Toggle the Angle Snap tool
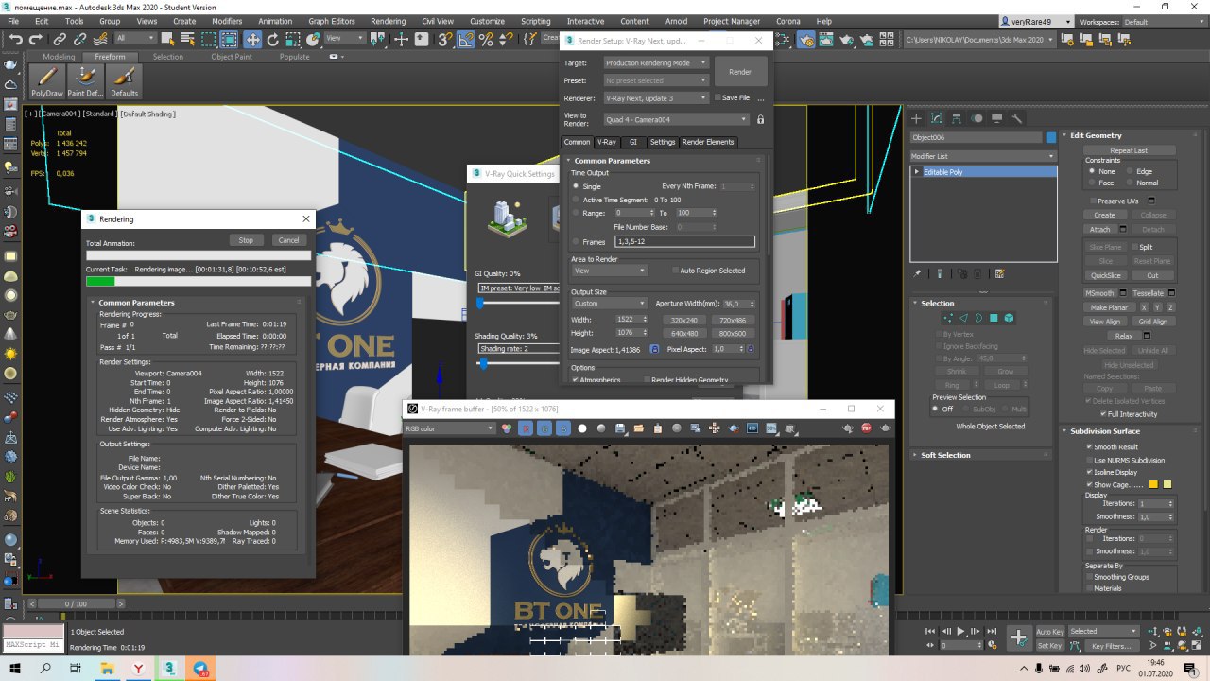The image size is (1210, 681). [466, 39]
